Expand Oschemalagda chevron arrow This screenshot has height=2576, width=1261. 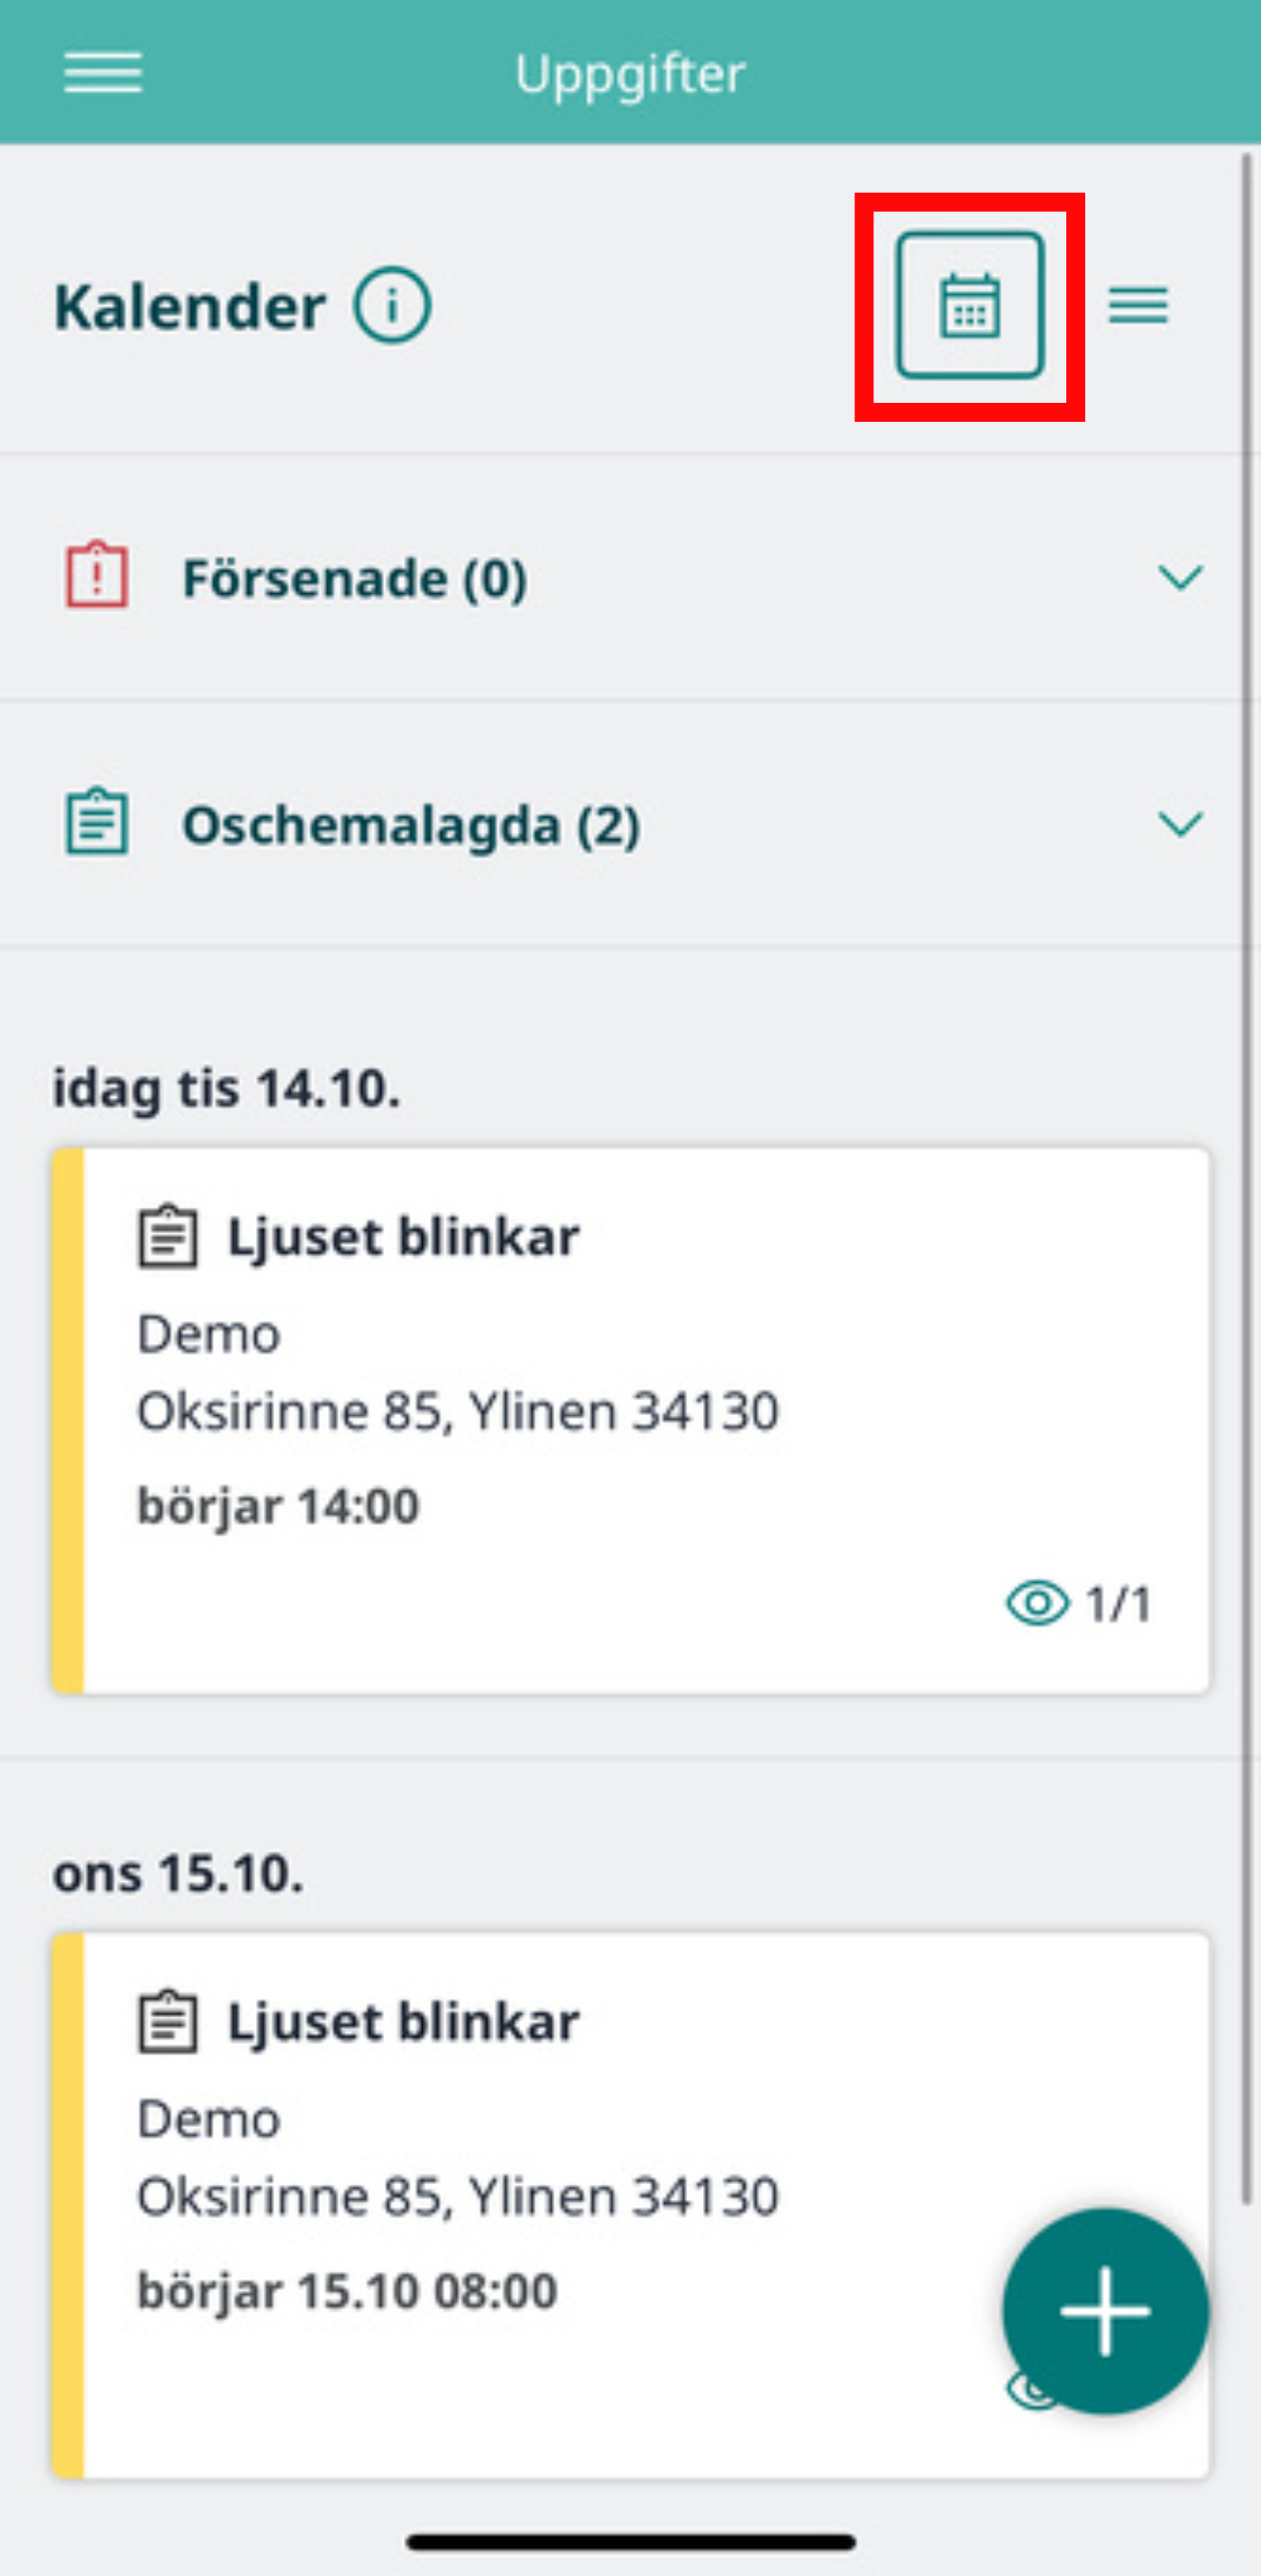1180,824
